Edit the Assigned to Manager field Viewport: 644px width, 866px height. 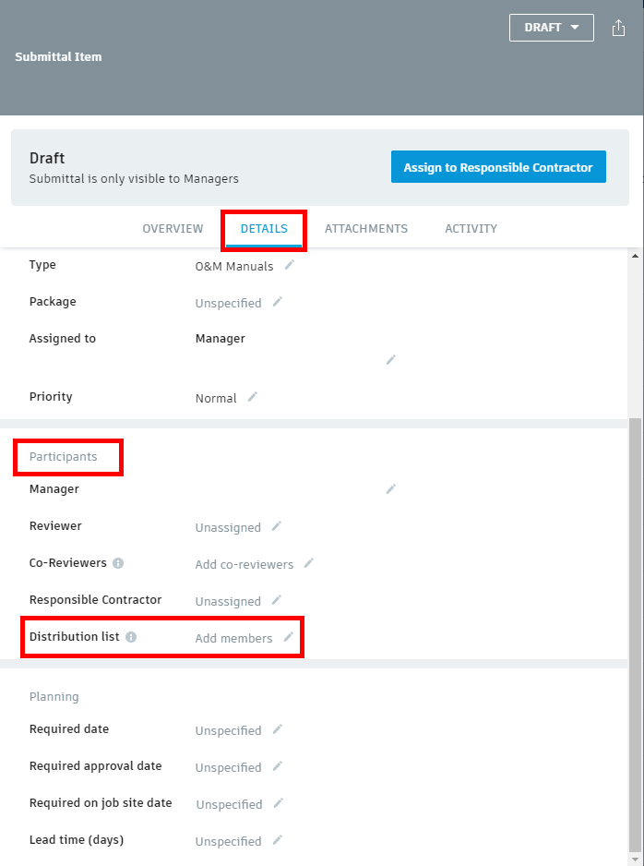(x=389, y=360)
